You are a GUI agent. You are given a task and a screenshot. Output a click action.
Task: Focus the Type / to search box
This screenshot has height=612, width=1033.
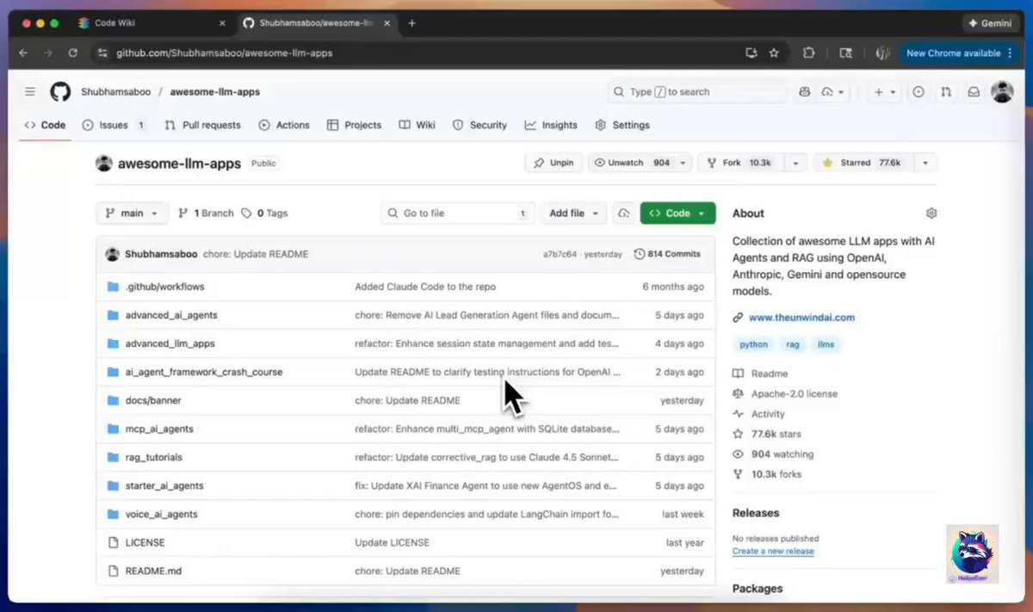(x=697, y=92)
